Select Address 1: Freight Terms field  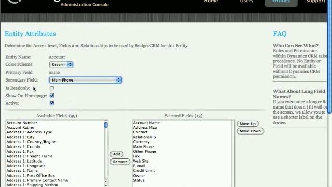[x=55, y=156]
